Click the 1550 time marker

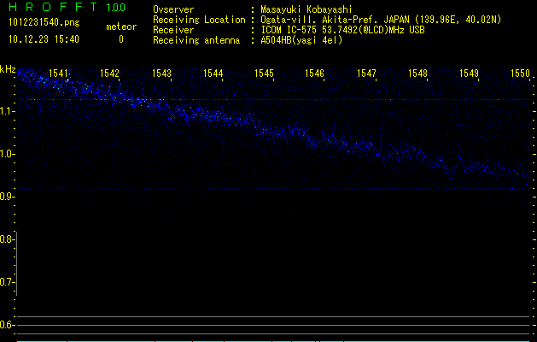[520, 74]
